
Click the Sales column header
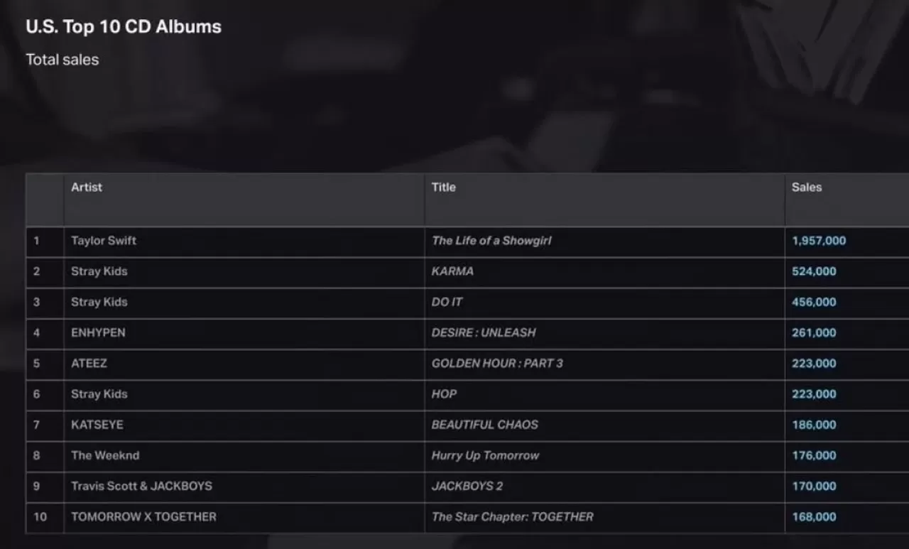807,187
